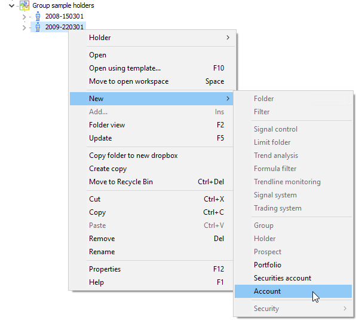Click the Group sample holders puzzle icon

(x=24, y=5)
